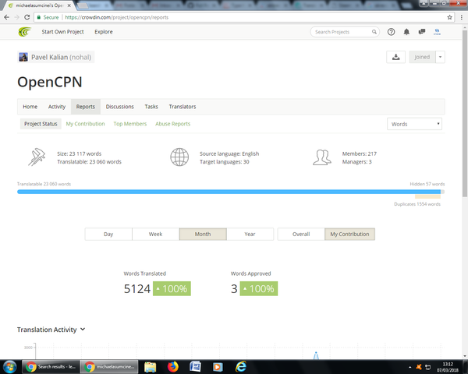Expand the Joined button dropdown arrow
Viewport: 468px width, 374px height.
click(x=440, y=57)
